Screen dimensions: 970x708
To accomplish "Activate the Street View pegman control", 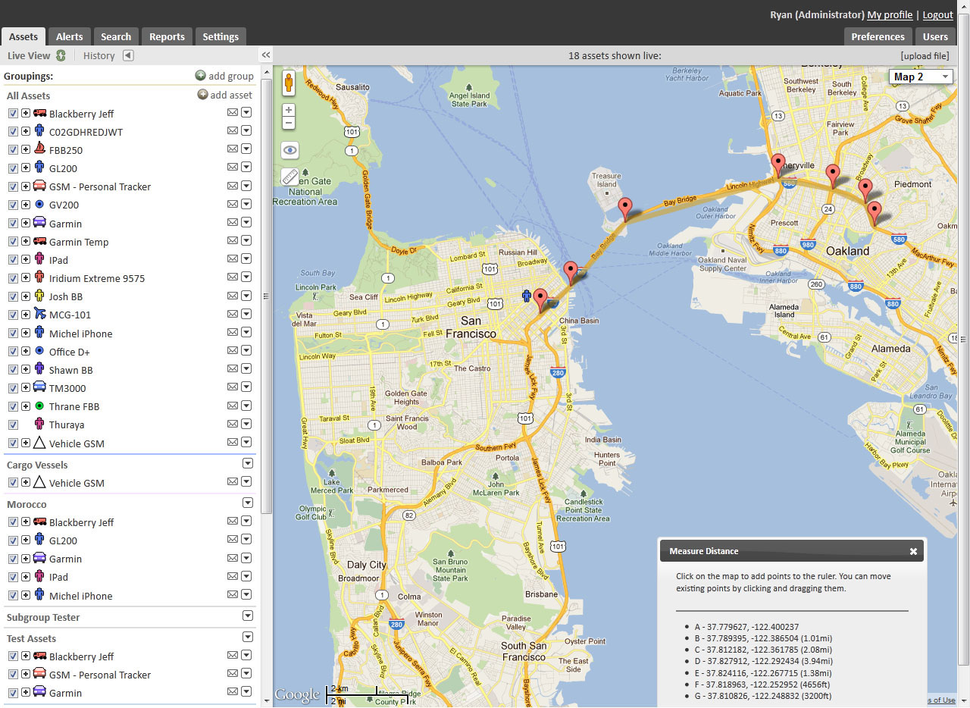I will [289, 83].
